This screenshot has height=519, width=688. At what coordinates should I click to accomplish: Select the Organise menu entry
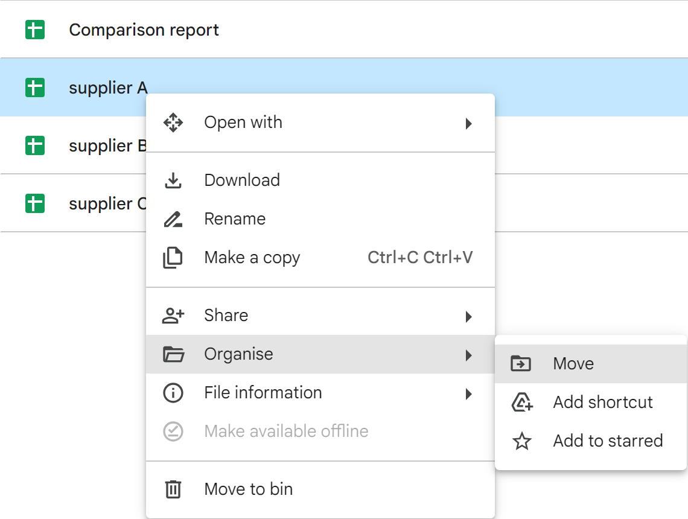(x=320, y=354)
